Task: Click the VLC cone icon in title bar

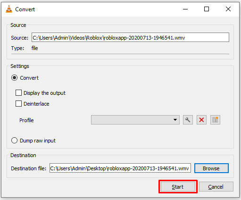Action: [x=9, y=9]
